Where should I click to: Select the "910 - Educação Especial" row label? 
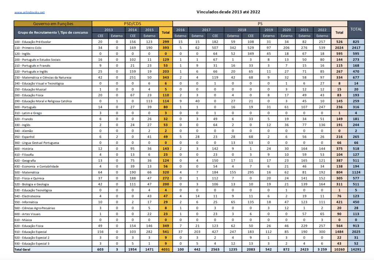31,232
